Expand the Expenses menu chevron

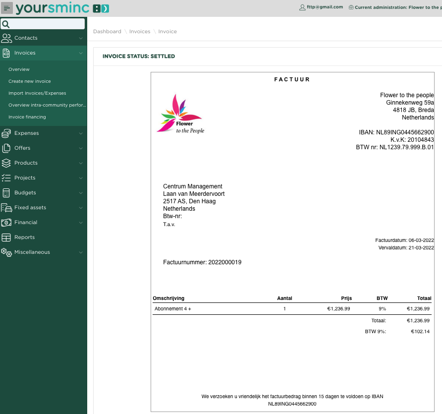click(81, 133)
